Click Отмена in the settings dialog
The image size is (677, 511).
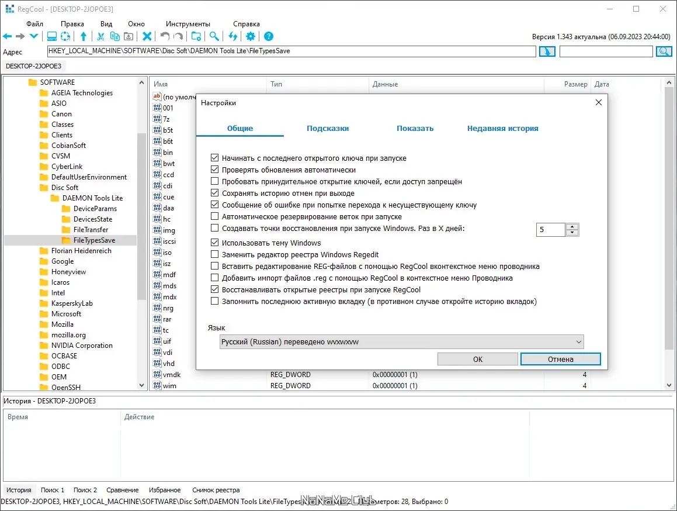(x=560, y=359)
